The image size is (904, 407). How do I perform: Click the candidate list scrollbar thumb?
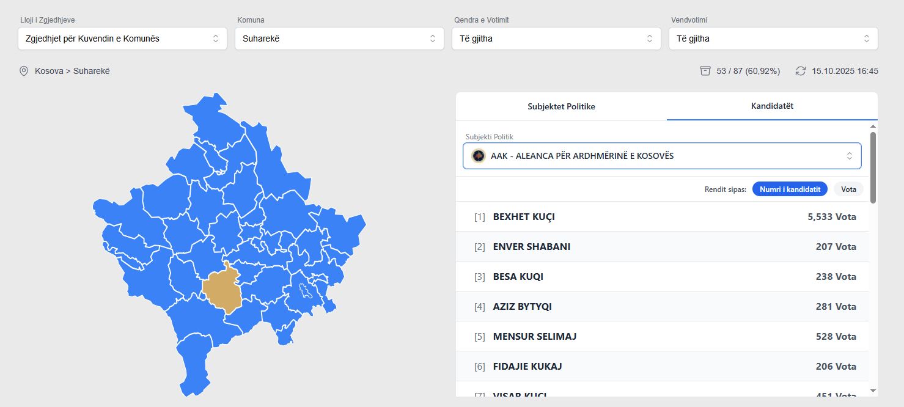[873, 167]
